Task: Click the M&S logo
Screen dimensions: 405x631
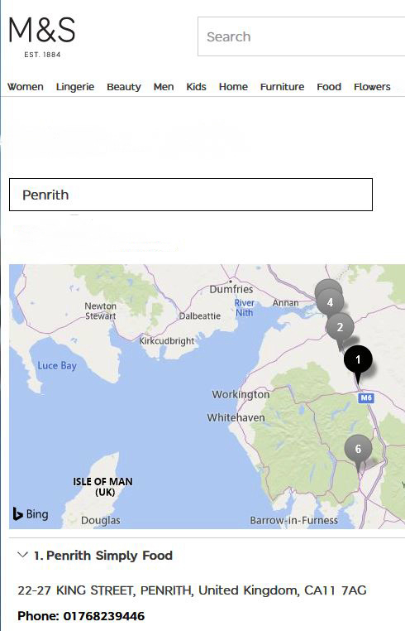Action: pyautogui.click(x=42, y=37)
